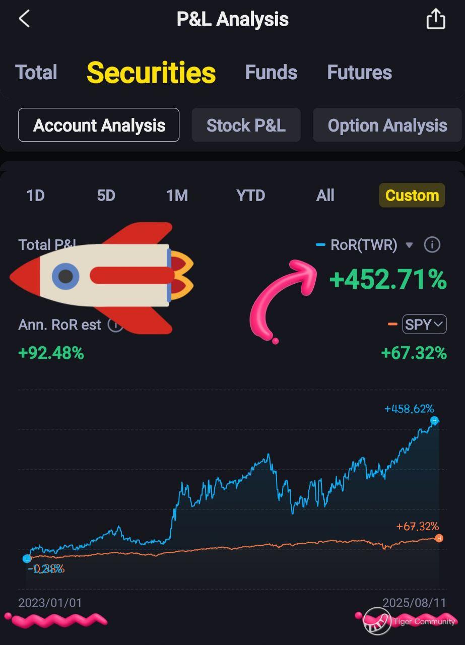Image resolution: width=465 pixels, height=645 pixels.
Task: Tap the blue low-point marker on chart
Action: coord(27,558)
